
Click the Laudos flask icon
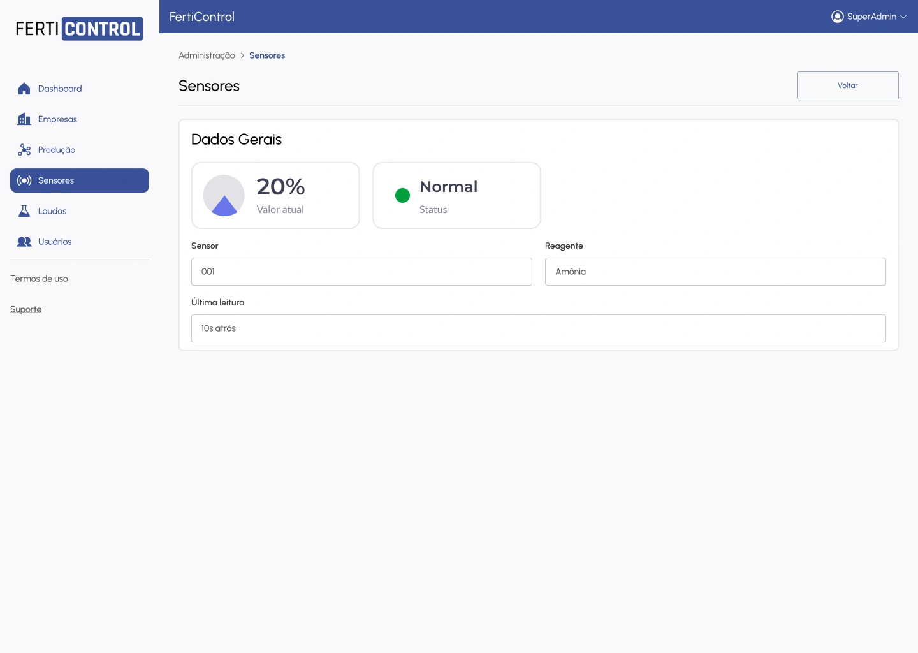point(24,211)
